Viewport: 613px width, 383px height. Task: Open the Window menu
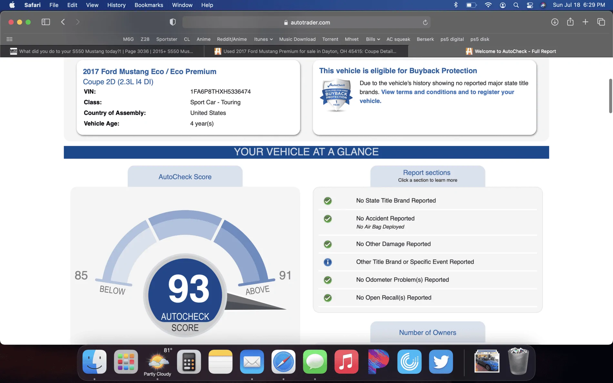[182, 5]
